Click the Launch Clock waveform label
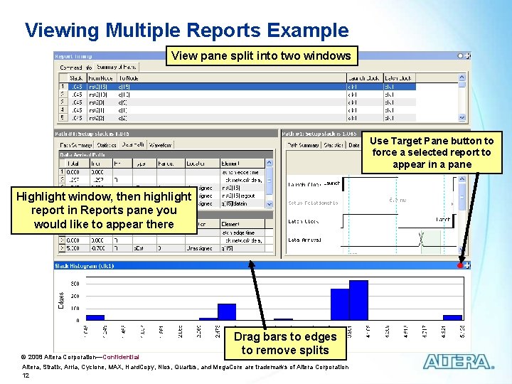This screenshot has height=384, width=512. tap(304, 184)
